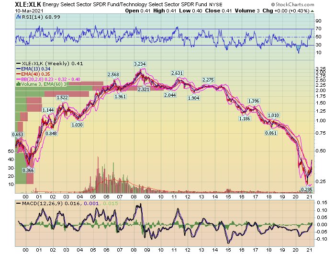Click the 0.653 price label

coord(18,134)
